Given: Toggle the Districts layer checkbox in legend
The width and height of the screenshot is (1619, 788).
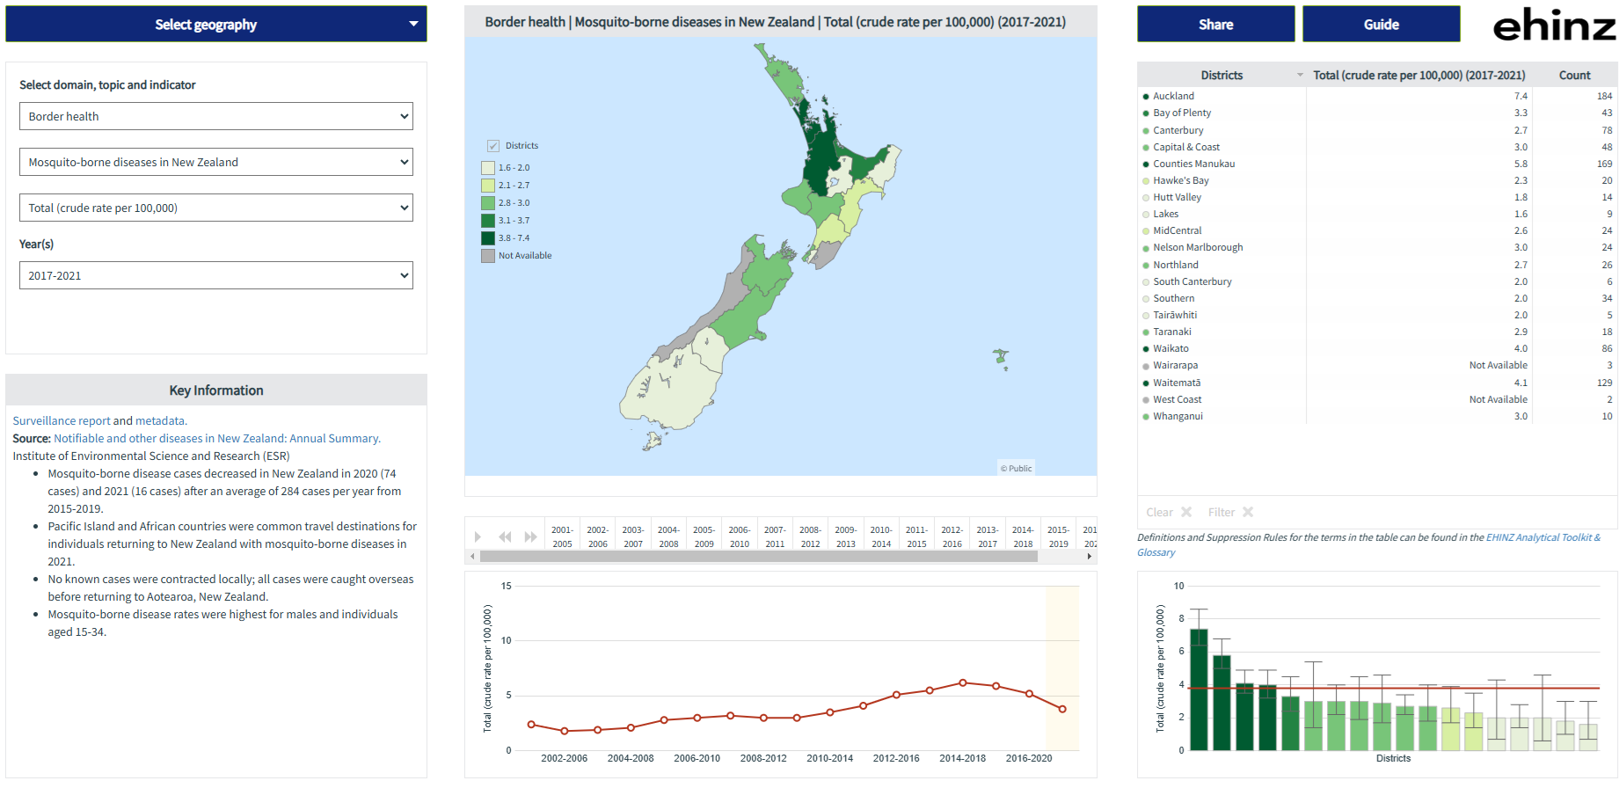Looking at the screenshot, I should click(493, 146).
